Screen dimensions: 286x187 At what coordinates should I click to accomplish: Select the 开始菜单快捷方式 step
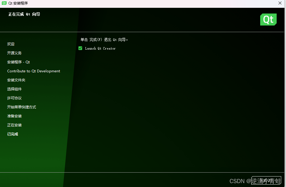point(22,107)
